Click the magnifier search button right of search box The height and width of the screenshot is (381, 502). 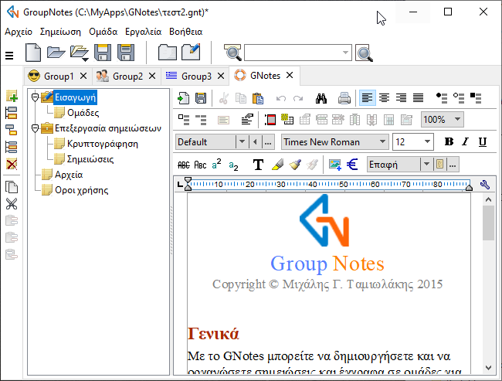365,53
